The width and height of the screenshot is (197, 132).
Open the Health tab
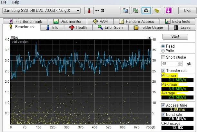pyautogui.click(x=78, y=27)
